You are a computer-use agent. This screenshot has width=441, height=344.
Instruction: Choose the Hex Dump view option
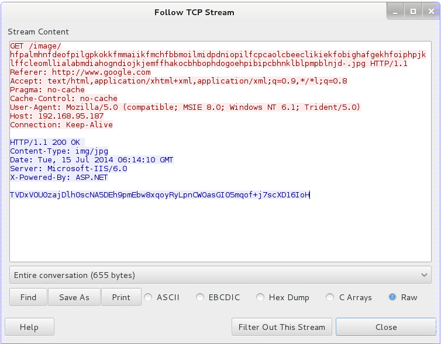(261, 297)
